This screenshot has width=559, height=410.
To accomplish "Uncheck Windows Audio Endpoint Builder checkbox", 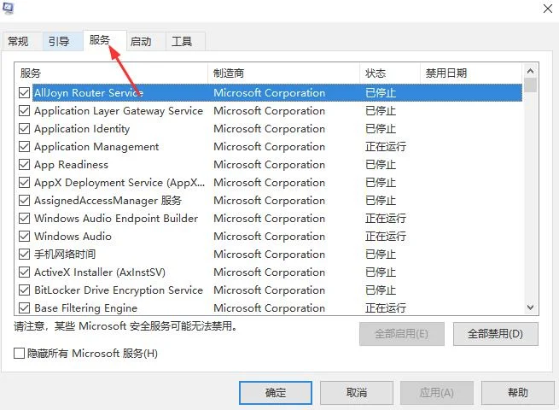I will point(24,218).
